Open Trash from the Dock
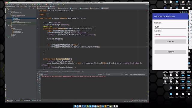The width and height of the screenshot is (192, 108). pyautogui.click(x=117, y=106)
